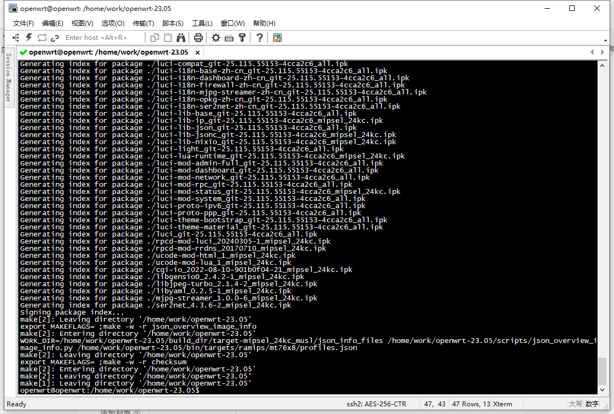Click the terminal scrollbar down arrow
This screenshot has width=614, height=414.
coord(603,390)
